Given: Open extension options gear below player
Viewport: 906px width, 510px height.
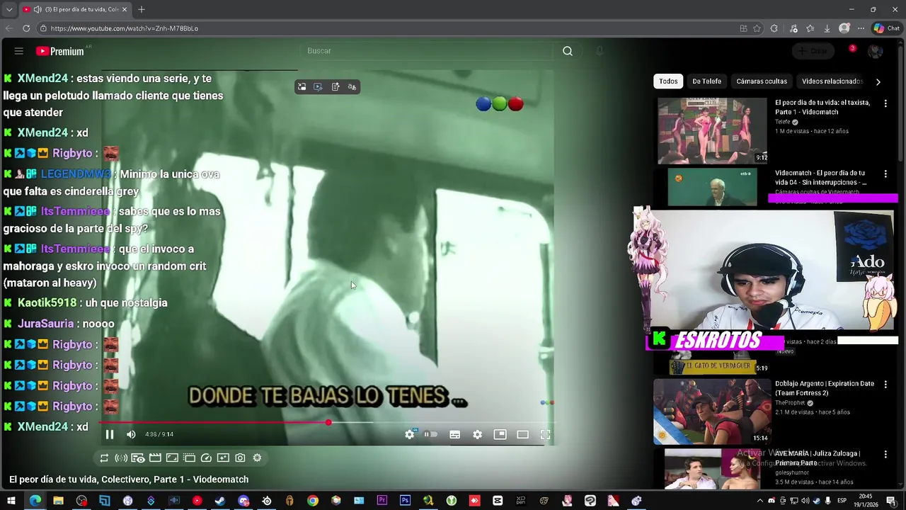Looking at the screenshot, I should [257, 458].
